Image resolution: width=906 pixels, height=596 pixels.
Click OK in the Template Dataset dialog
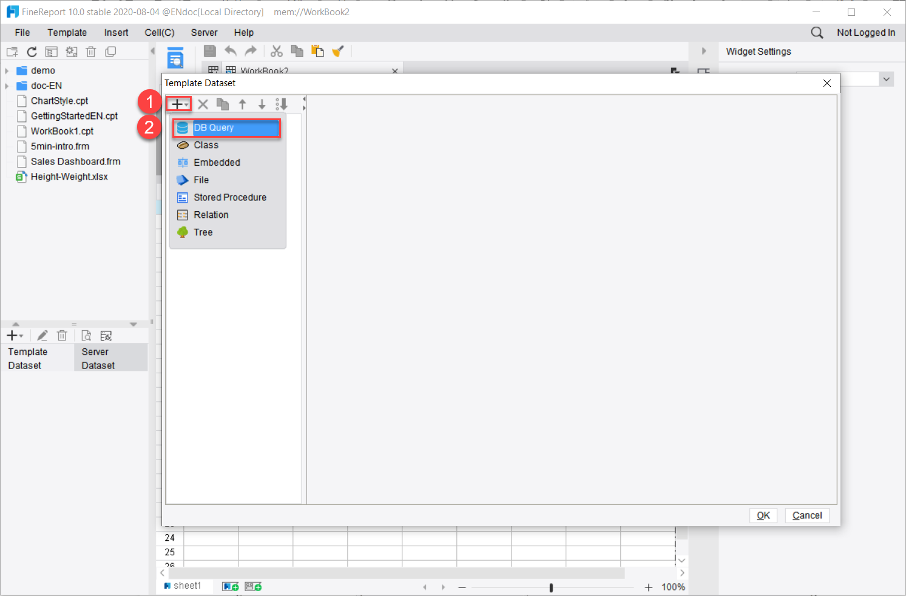coord(763,515)
